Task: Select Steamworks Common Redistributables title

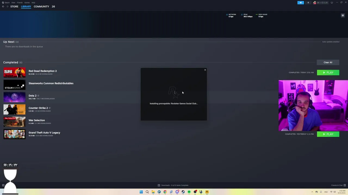Action: pos(51,83)
